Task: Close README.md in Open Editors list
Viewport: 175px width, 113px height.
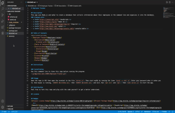Action: pos(9,8)
